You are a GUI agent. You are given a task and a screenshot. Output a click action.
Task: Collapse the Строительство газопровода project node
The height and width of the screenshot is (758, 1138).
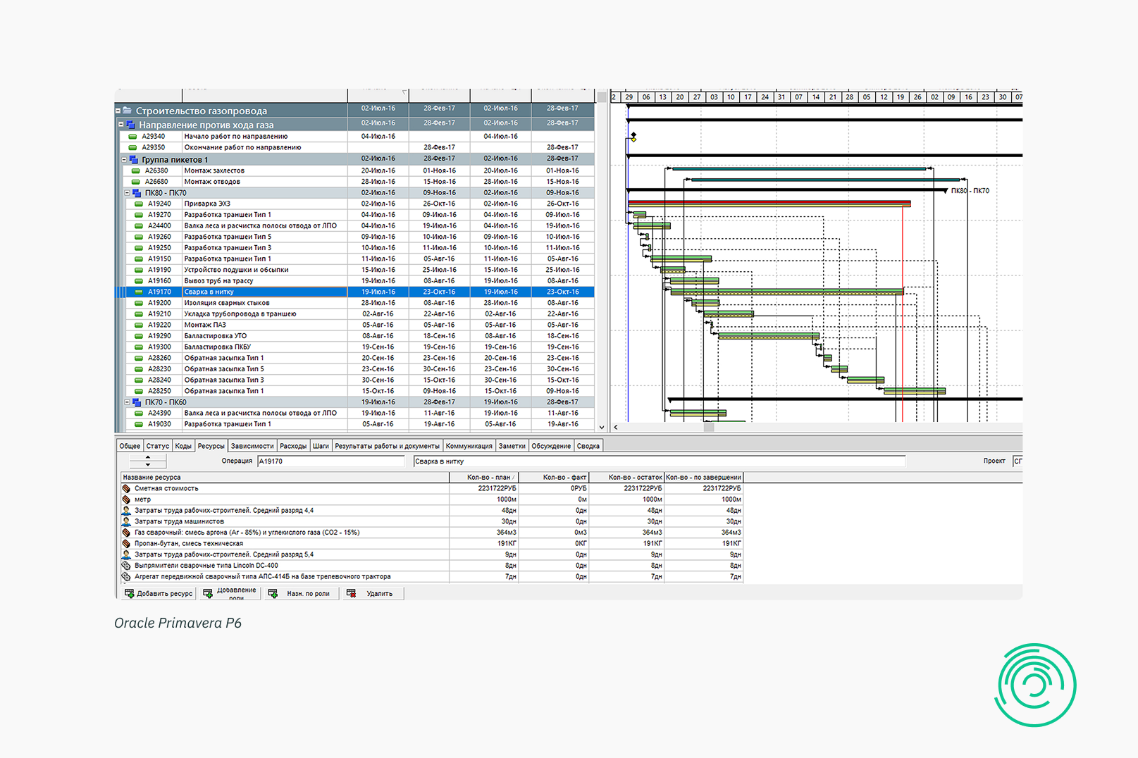click(x=118, y=111)
